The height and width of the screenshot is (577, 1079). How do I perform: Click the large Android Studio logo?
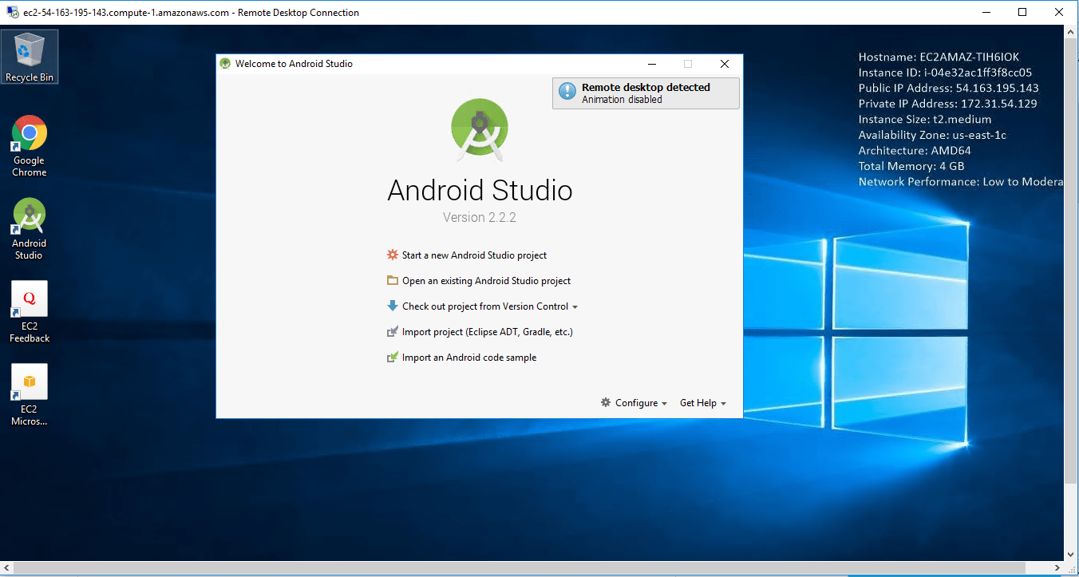(480, 128)
